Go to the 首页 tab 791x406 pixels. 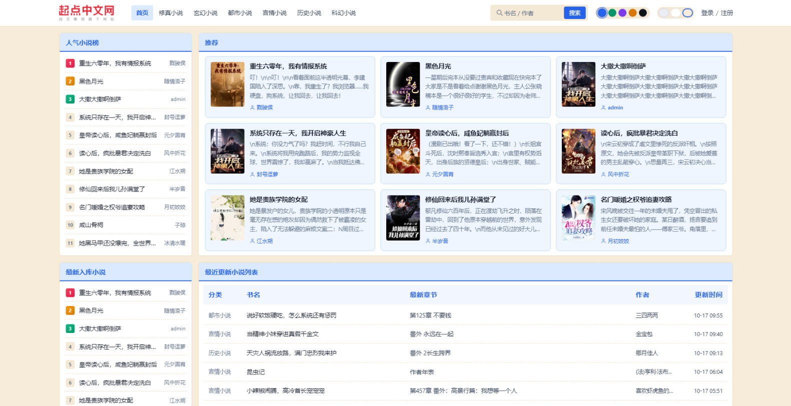[x=142, y=13]
